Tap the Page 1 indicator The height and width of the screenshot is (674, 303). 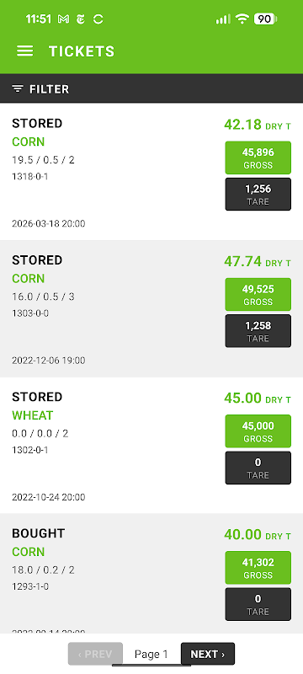click(x=151, y=654)
